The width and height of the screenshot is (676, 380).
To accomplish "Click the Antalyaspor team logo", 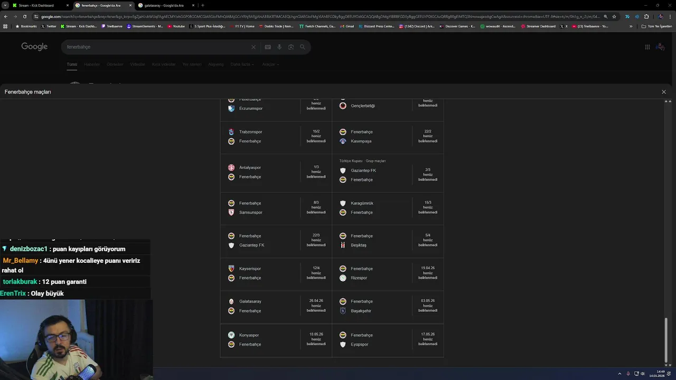I will [231, 168].
